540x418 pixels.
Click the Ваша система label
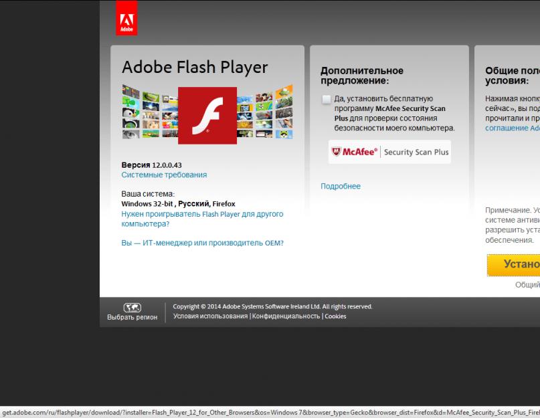tap(148, 194)
